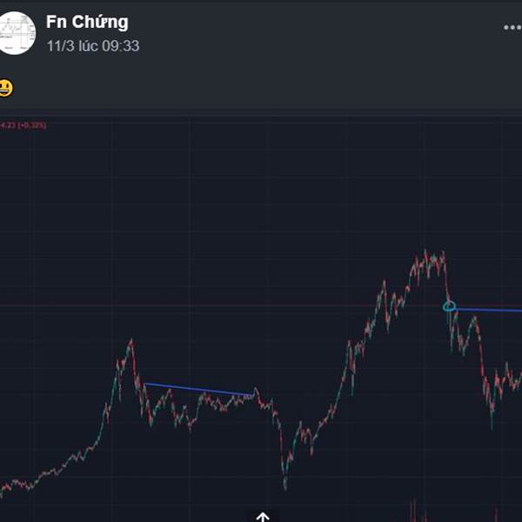Open the 11/3 lúc 09:33 timestamp link
Viewport: 522px width, 522px height.
[93, 45]
